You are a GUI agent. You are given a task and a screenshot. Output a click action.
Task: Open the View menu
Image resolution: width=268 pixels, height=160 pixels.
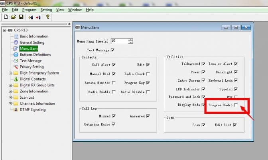pos(60,10)
